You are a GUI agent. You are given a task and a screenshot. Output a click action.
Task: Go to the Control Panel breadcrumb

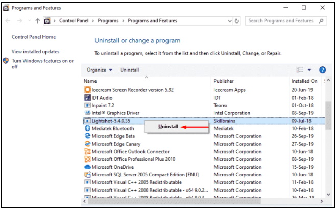click(74, 21)
